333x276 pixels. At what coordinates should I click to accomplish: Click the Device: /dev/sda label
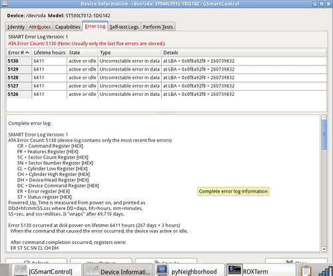(26, 15)
